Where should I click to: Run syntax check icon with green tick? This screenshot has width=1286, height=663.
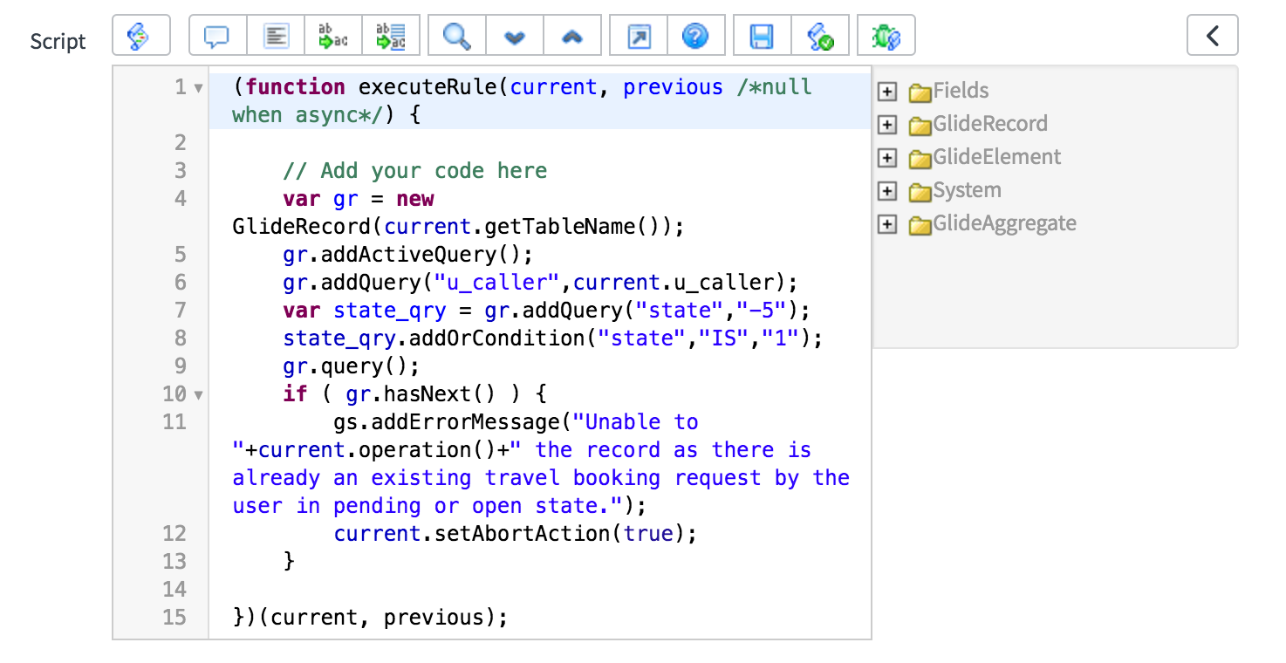[820, 36]
